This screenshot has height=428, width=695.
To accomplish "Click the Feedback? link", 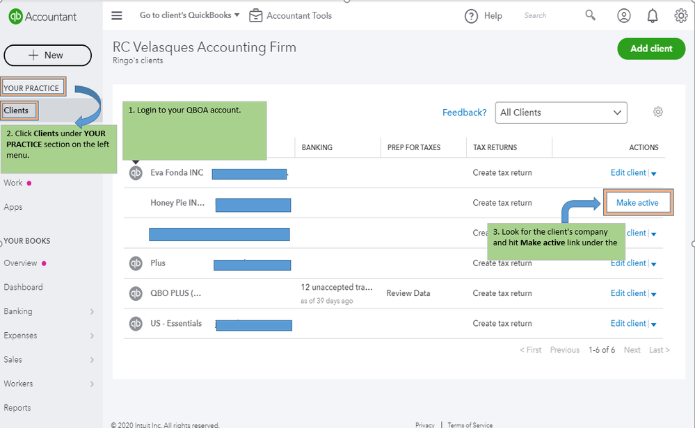I will pos(464,113).
